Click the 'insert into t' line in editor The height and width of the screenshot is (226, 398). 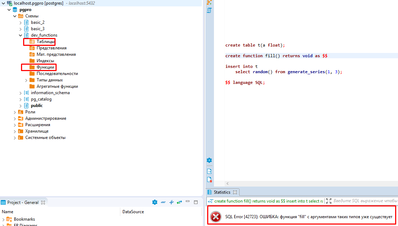[241, 66]
